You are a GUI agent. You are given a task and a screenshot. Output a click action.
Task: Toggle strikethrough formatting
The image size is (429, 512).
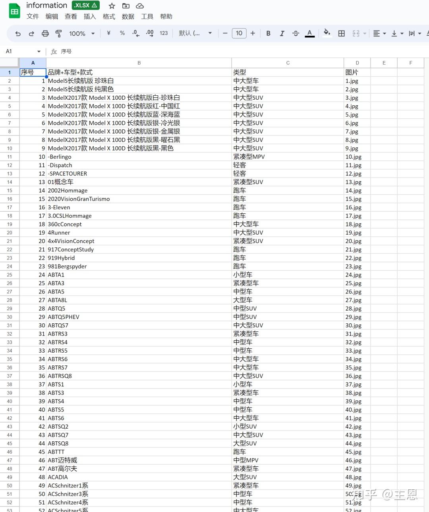296,33
